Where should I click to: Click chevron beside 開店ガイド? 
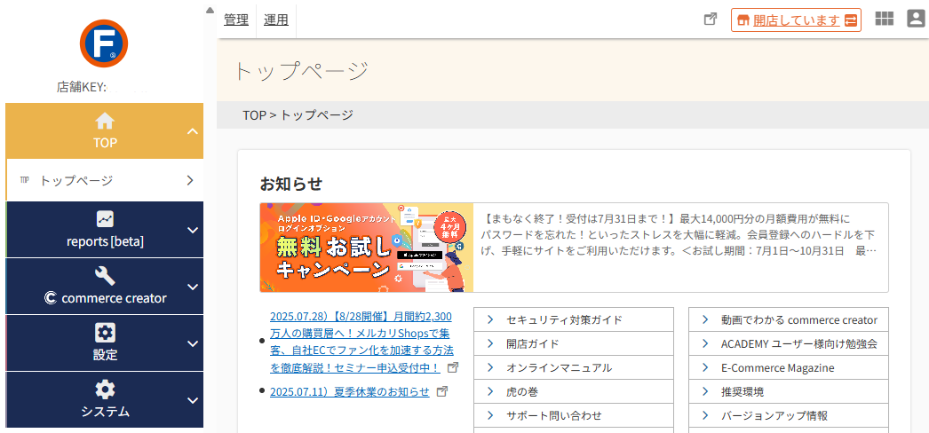coord(490,343)
